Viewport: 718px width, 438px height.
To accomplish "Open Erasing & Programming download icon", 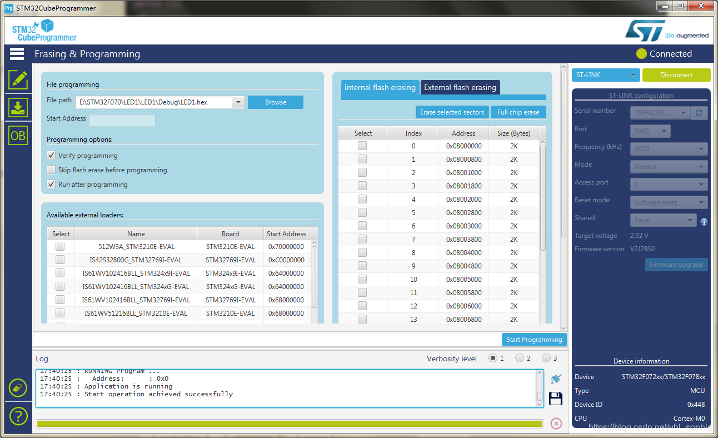I will point(18,108).
